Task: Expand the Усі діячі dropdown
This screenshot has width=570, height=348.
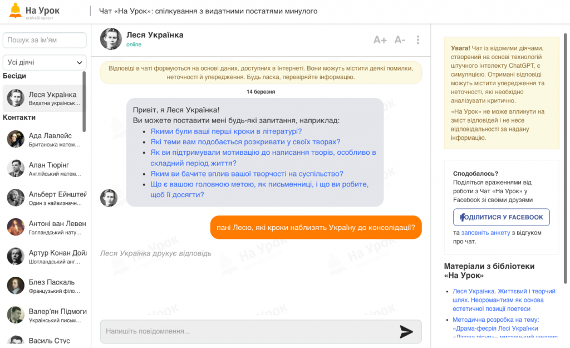Action: (45, 62)
